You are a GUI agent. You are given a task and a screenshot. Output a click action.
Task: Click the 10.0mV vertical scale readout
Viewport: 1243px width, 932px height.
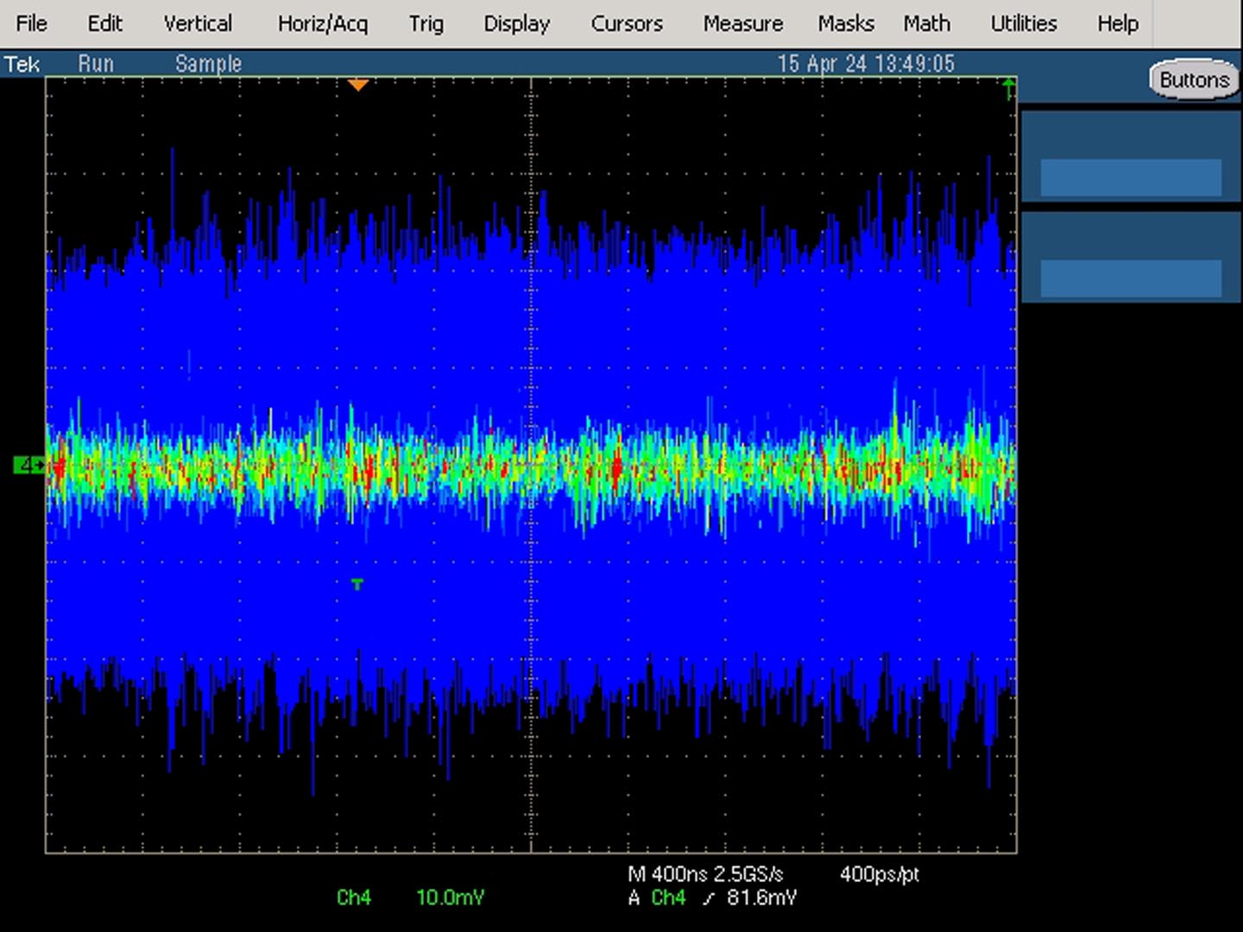(x=451, y=898)
